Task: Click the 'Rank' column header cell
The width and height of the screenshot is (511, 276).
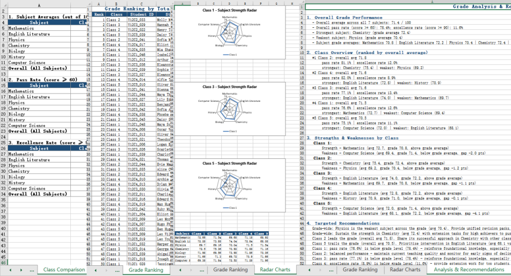Action: 99,14
